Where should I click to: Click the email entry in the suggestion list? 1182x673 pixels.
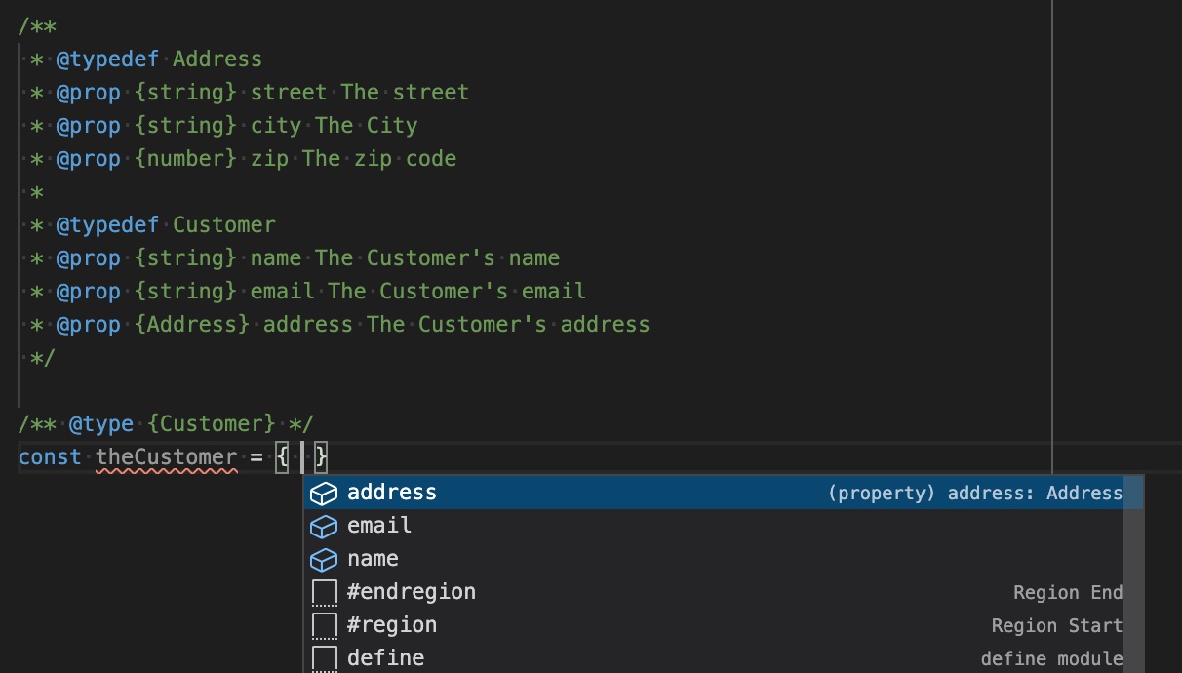tap(378, 526)
